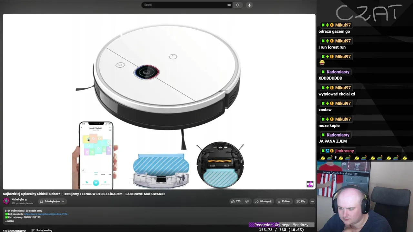Click chat message 'wytyłować chcial xd'

pos(337,94)
